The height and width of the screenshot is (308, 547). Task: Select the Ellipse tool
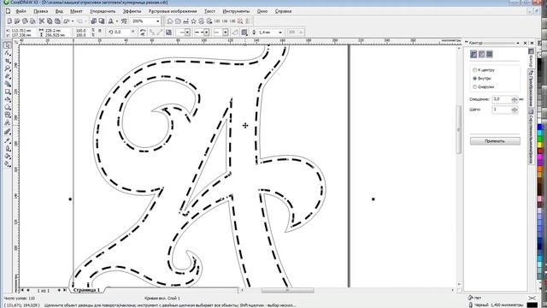[x=8, y=99]
